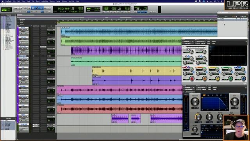This screenshot has height=141, width=250.
Task: Solo the Tambo track
Action: [25, 117]
